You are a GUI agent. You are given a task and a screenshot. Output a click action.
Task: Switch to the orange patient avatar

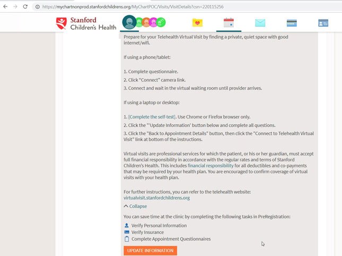click(146, 22)
